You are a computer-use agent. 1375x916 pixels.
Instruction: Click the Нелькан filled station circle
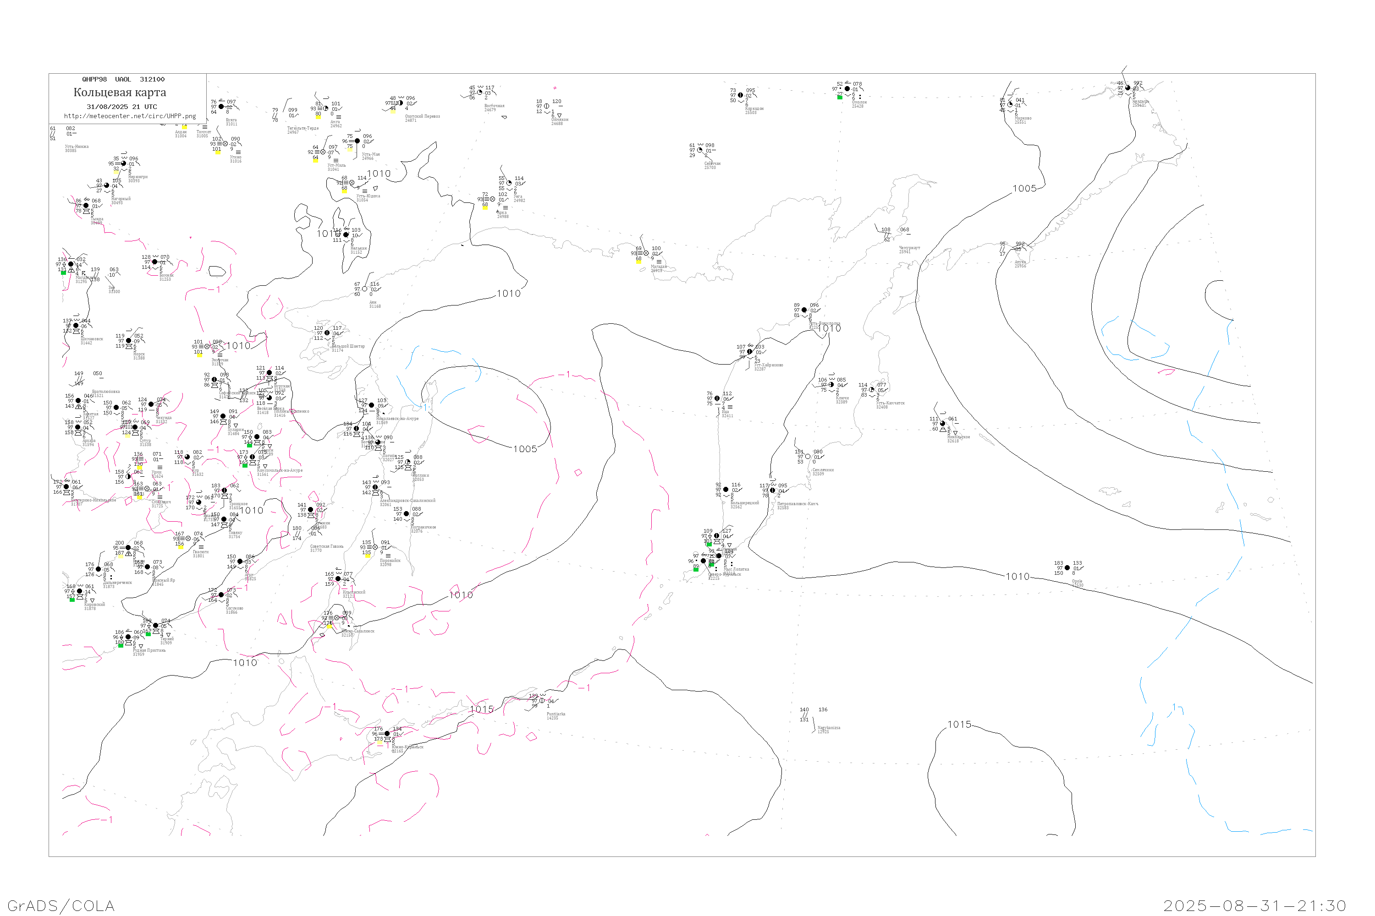point(346,235)
